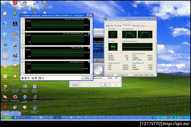This screenshot has width=191, height=127.
Task: Click the top slider handle of Core clock ROP graph
Action: coord(23,19)
